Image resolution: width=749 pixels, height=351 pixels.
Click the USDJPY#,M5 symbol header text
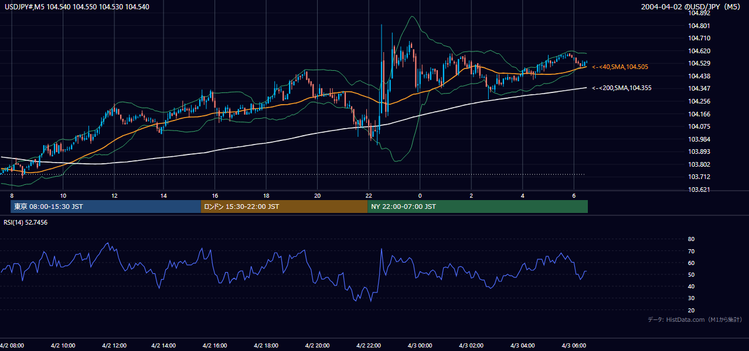tap(76, 7)
